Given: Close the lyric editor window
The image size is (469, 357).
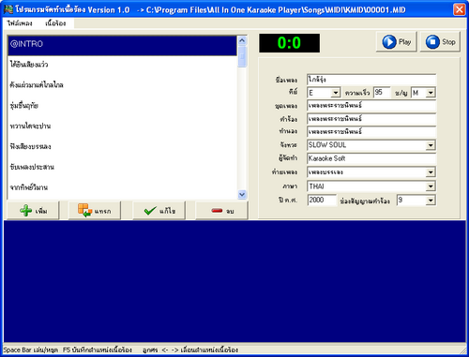Looking at the screenshot, I should (x=459, y=9).
